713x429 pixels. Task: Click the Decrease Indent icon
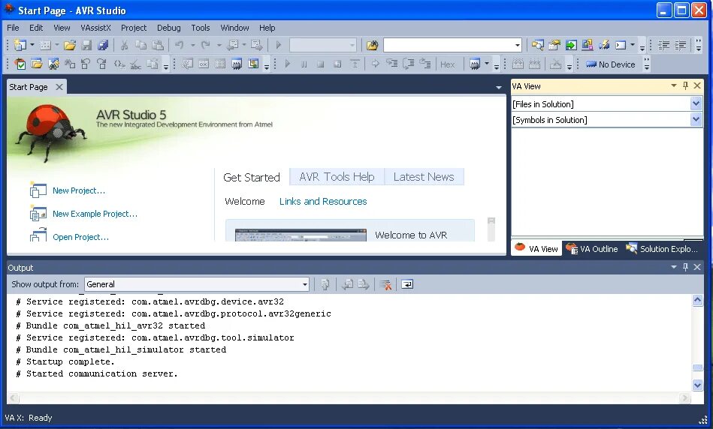pyautogui.click(x=663, y=45)
